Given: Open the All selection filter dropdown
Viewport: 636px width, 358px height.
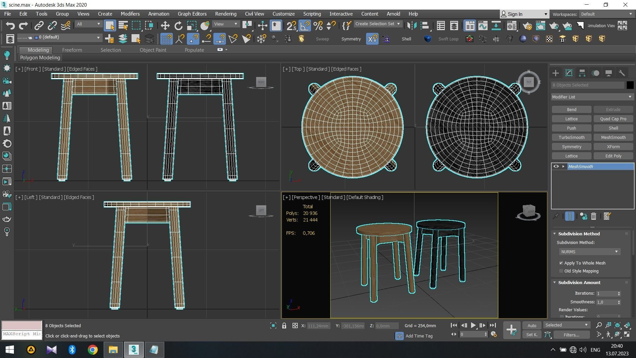Looking at the screenshot, I should [88, 24].
